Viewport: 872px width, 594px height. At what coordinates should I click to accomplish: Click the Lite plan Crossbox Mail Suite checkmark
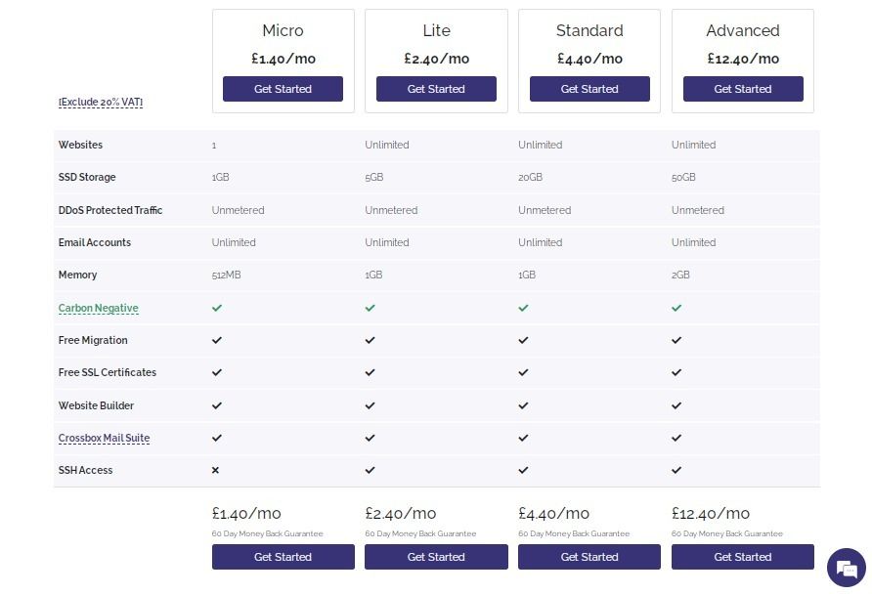coord(370,438)
